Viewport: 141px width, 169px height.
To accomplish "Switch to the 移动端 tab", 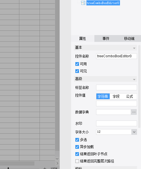I will (129, 38).
